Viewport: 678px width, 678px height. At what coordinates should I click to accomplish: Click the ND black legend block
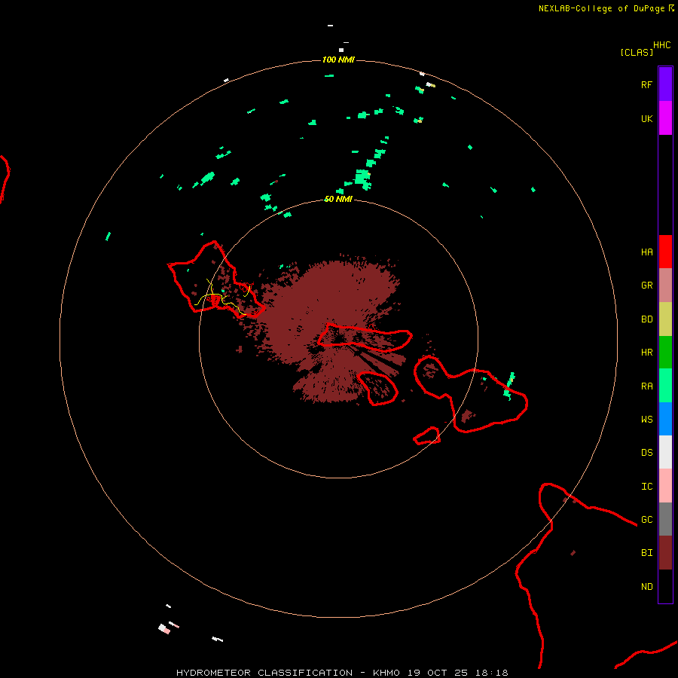(x=665, y=586)
